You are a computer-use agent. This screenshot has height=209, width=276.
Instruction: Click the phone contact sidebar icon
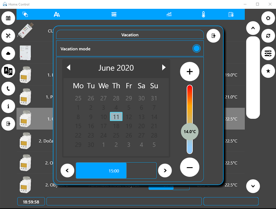pos(8,88)
